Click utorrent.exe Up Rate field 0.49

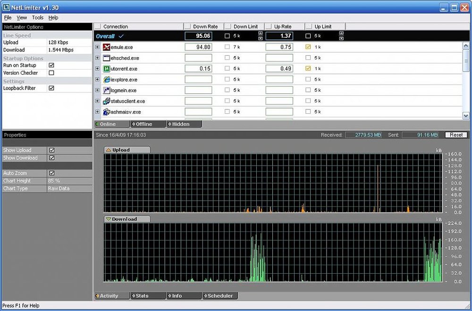click(279, 68)
